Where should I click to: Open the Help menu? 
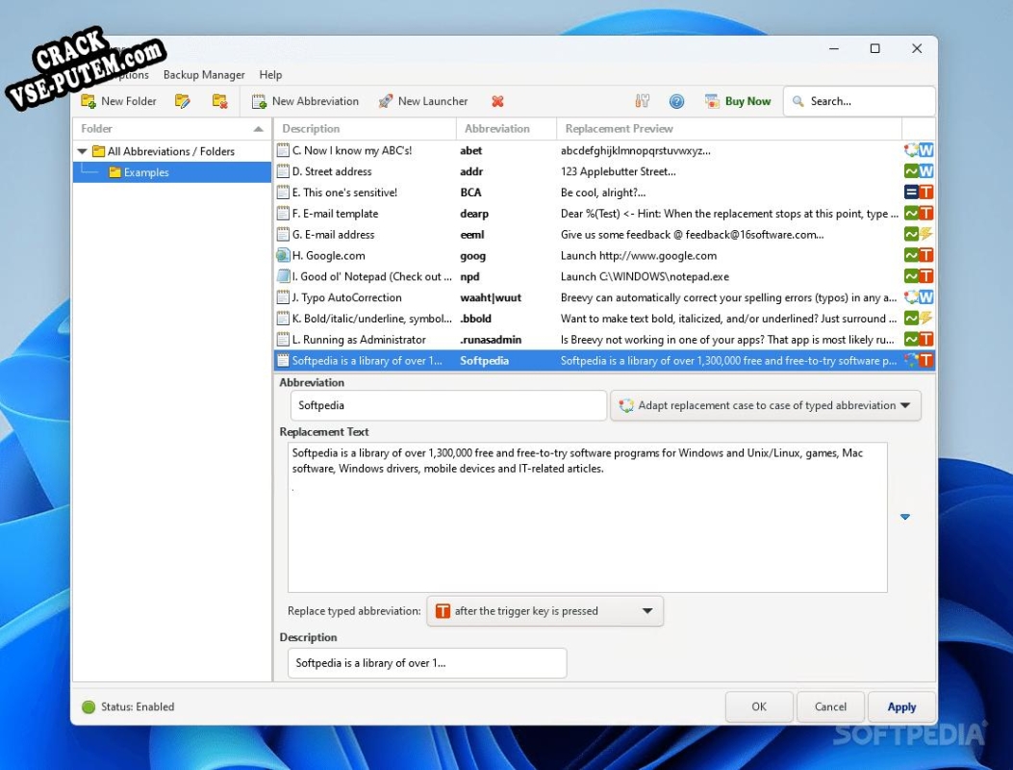pyautogui.click(x=270, y=74)
